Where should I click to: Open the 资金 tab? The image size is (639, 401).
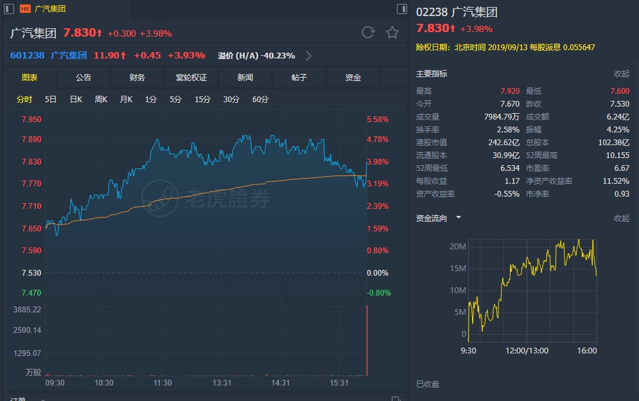(353, 78)
